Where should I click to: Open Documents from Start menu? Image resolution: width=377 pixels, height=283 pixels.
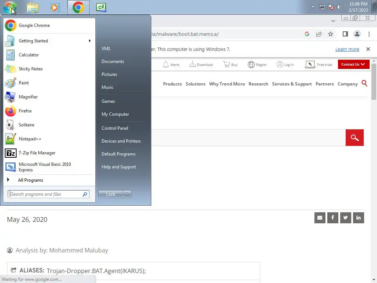pos(113,62)
